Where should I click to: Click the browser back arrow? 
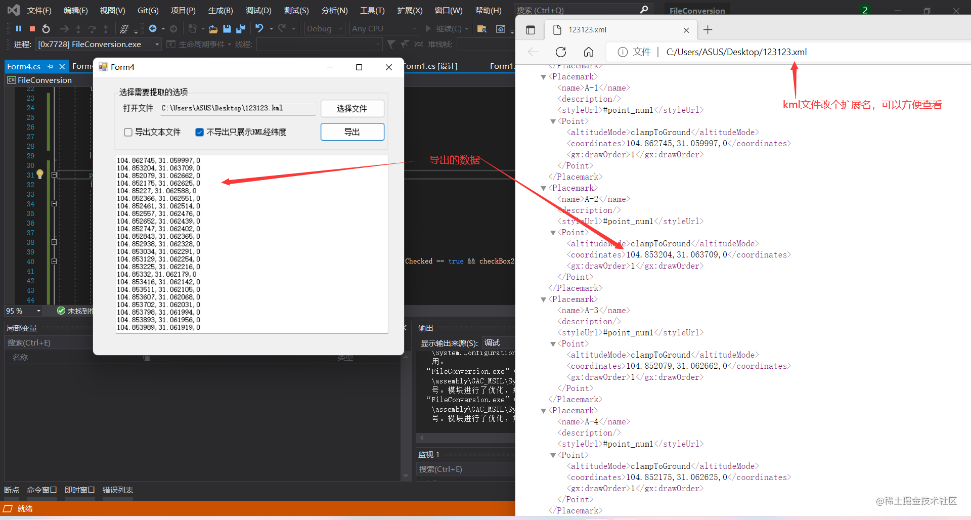pos(533,52)
